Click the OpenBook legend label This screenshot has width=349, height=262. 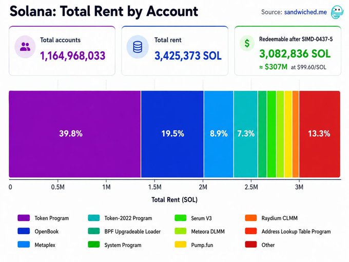coord(47,232)
